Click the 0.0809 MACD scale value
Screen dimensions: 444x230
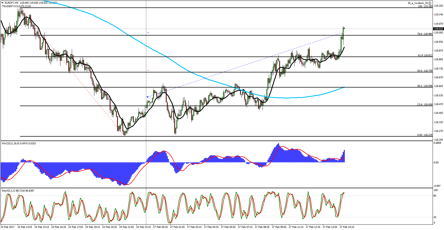438,143
